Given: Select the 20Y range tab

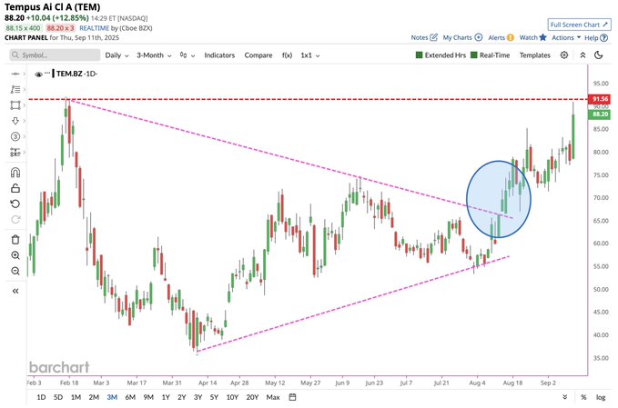Looking at the screenshot, I should pyautogui.click(x=252, y=397).
